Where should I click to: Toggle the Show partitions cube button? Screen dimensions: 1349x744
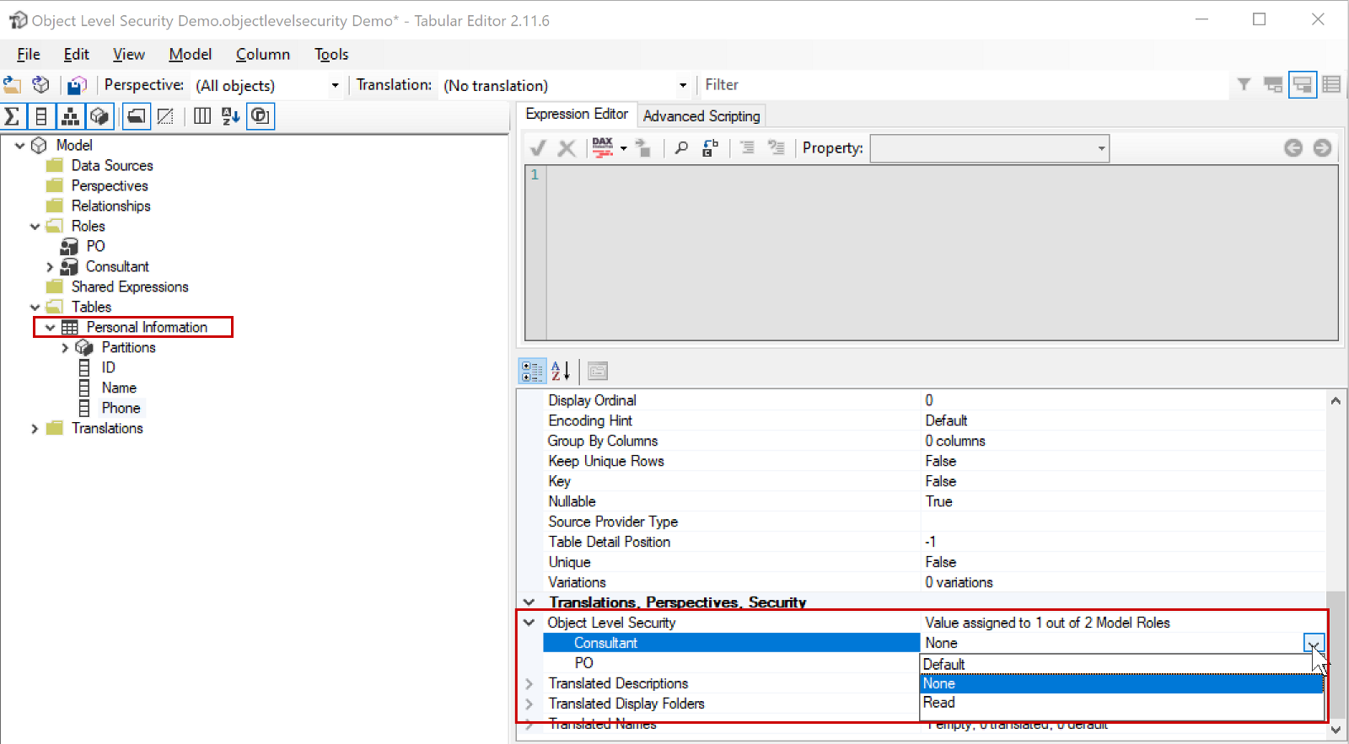[99, 116]
